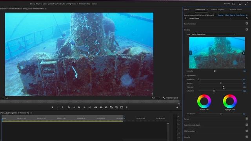Select the Lumetri Color tab
251x141 pixels.
pyautogui.click(x=200, y=9)
